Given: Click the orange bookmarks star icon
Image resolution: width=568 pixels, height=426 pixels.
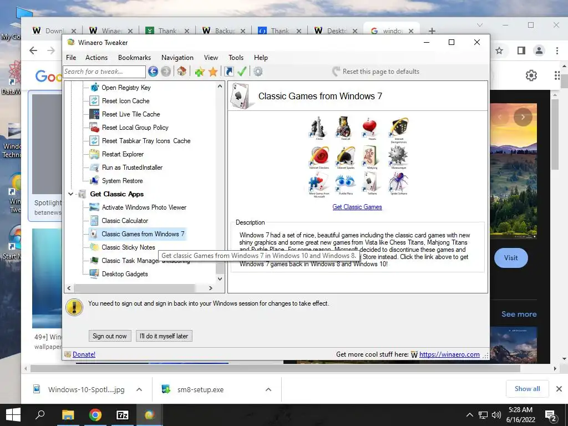Looking at the screenshot, I should pos(213,72).
